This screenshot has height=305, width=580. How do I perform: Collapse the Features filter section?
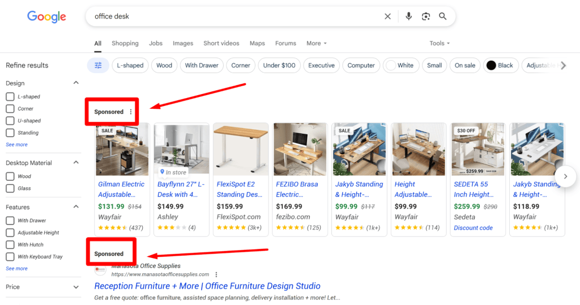[76, 207]
